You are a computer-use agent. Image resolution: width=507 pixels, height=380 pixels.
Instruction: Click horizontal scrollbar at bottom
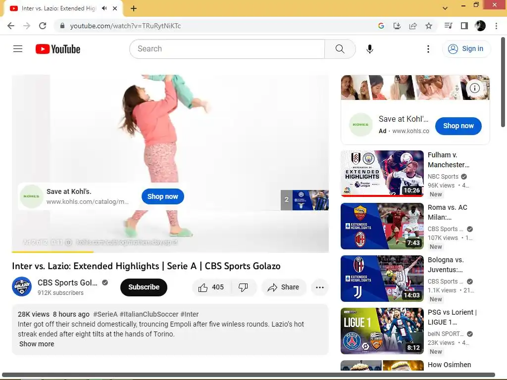pyautogui.click(x=249, y=375)
